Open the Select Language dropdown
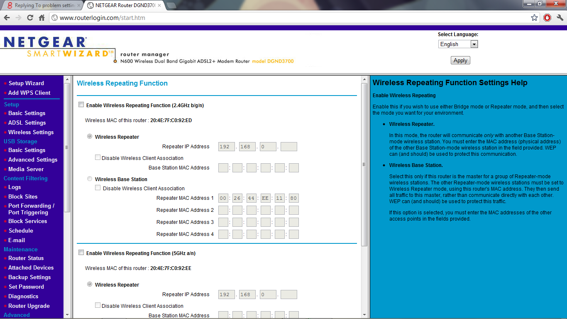The height and width of the screenshot is (319, 567). [x=458, y=44]
